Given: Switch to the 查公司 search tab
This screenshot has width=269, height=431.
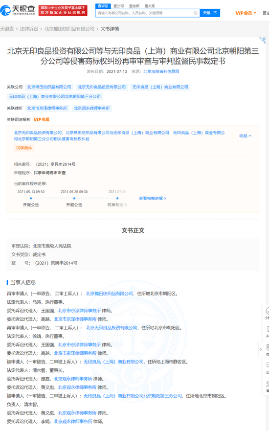Looking at the screenshot, I should [x=119, y=6].
